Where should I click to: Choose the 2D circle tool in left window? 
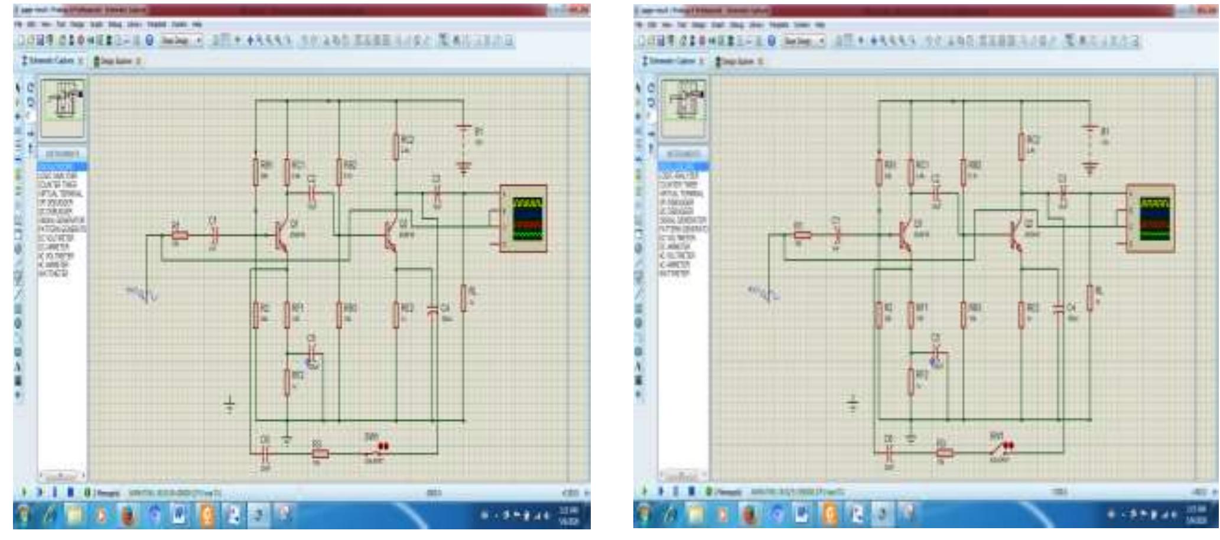[18, 323]
